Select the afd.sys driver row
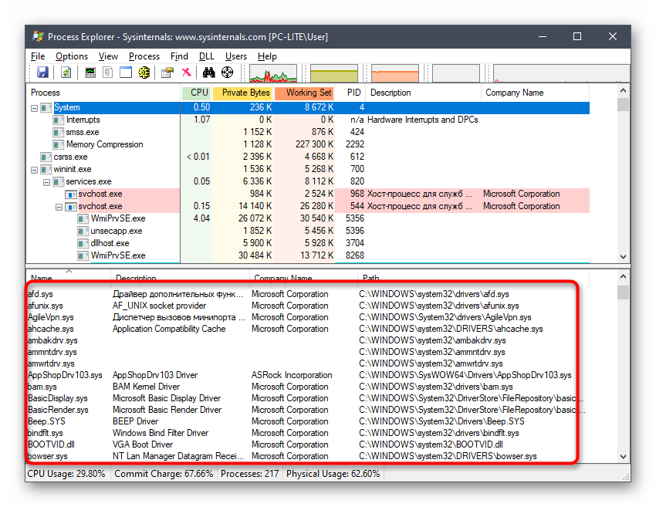Viewport: 656px width, 507px height. [x=306, y=294]
